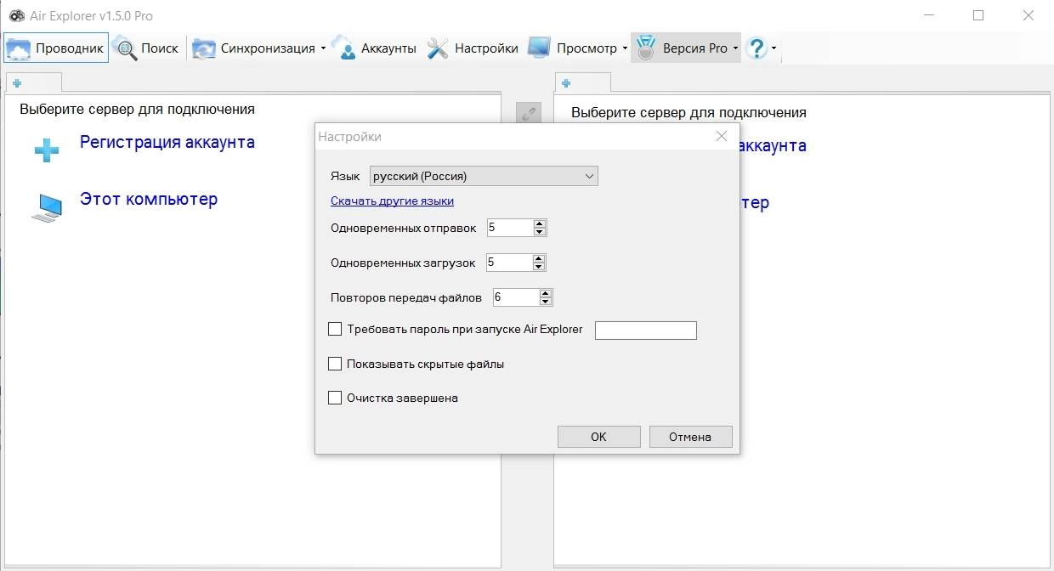Add a new tab in left pane
This screenshot has width=1054, height=571.
pos(17,83)
